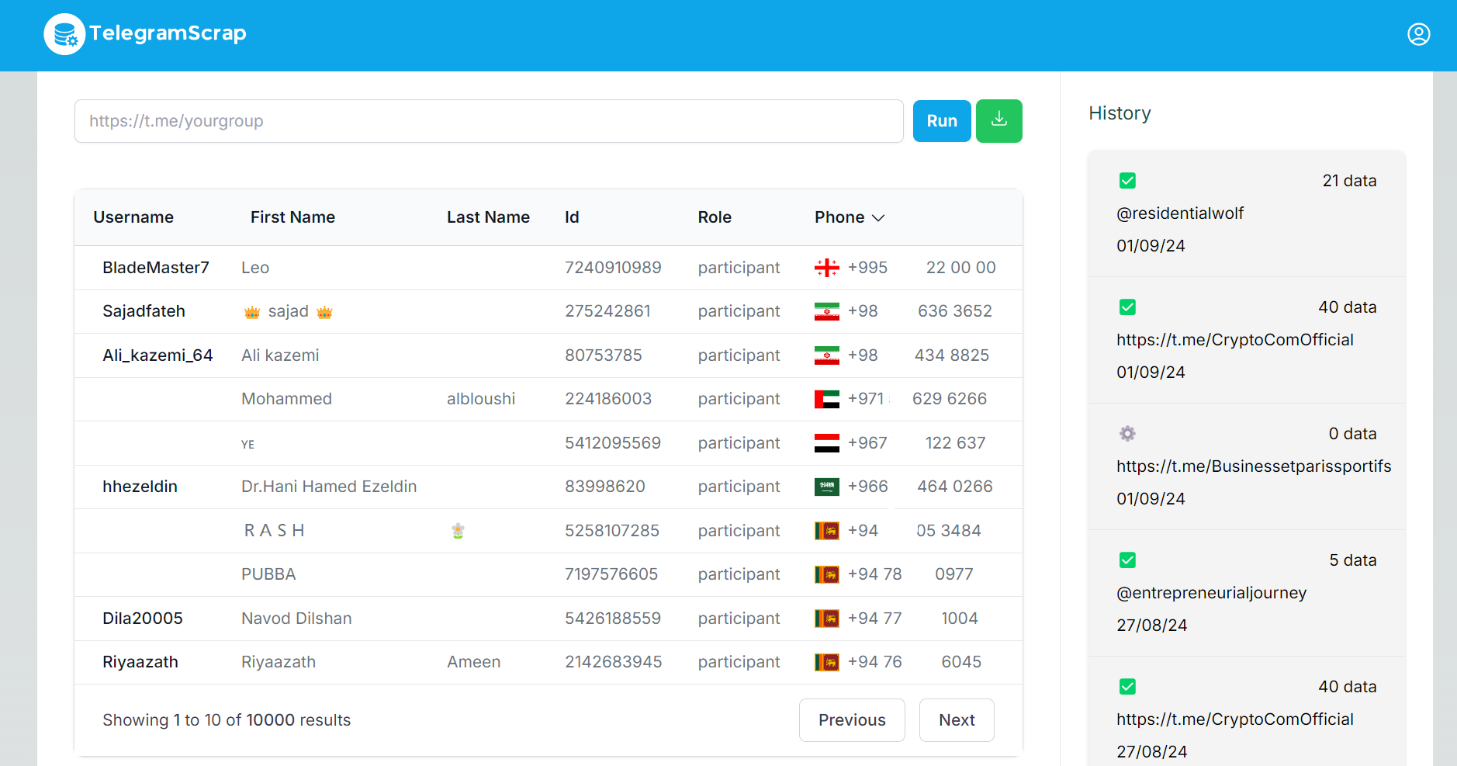Screen dimensions: 1457x766
Task: Click first name Dr.Hani Hamed Ezeldin
Action: tap(329, 487)
